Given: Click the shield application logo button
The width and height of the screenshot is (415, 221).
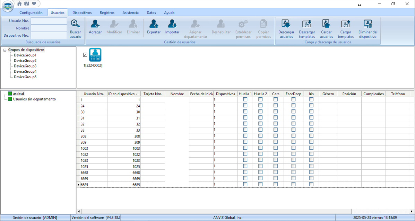Looking at the screenshot, I should coord(7,6).
